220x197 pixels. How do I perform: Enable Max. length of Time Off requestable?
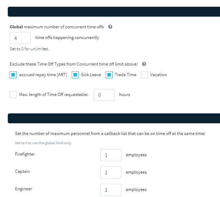[x=13, y=95]
